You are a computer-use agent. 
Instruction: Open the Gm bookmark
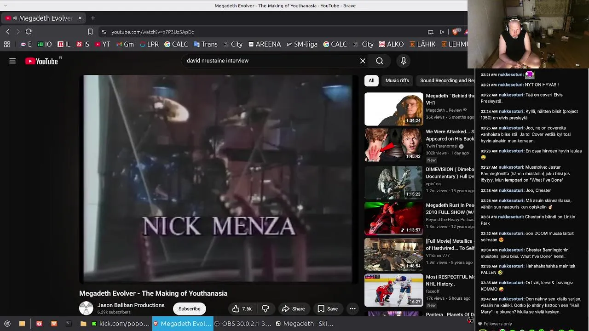click(125, 44)
